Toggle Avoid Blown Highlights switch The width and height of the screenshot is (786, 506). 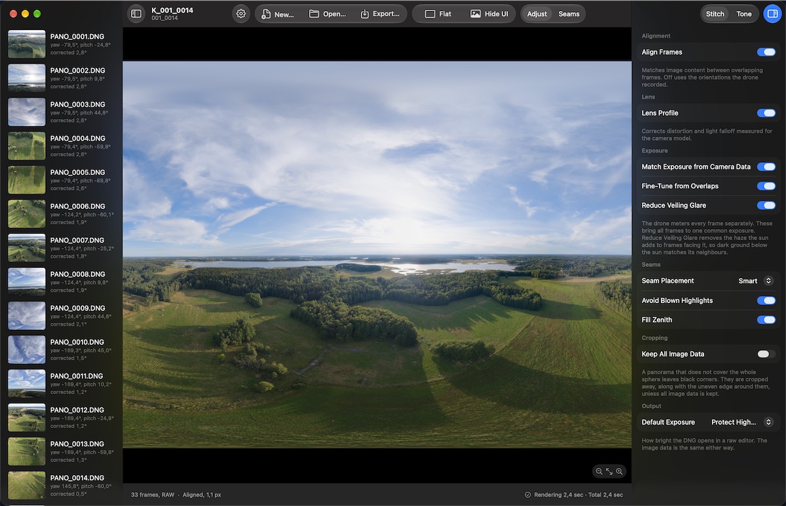pos(766,300)
